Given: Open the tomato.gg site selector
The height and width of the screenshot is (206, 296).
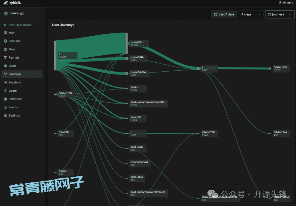Looking at the screenshot, I should pos(22,13).
